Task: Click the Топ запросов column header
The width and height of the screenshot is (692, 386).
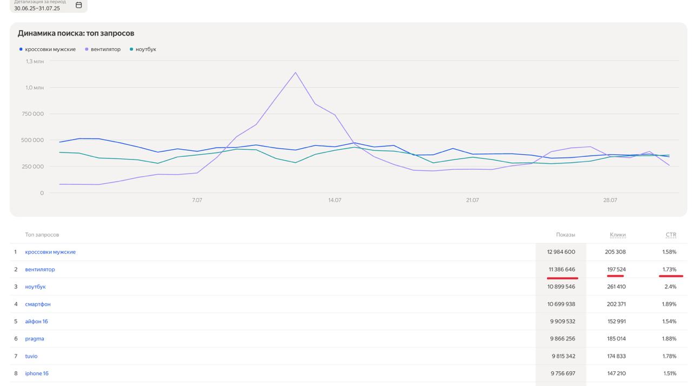Action: (x=42, y=235)
